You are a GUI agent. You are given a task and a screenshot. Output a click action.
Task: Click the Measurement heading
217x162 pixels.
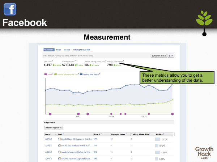(107, 37)
